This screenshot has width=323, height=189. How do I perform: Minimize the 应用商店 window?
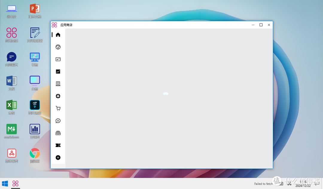[253, 25]
